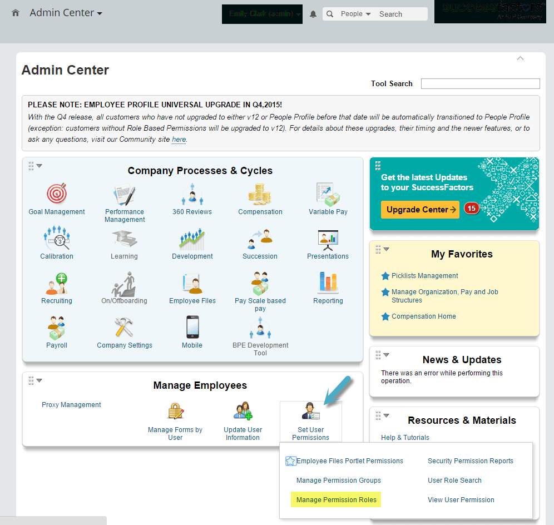Open the 360 Reviews icon
Viewport: 554px width, 525px height.
click(x=192, y=194)
